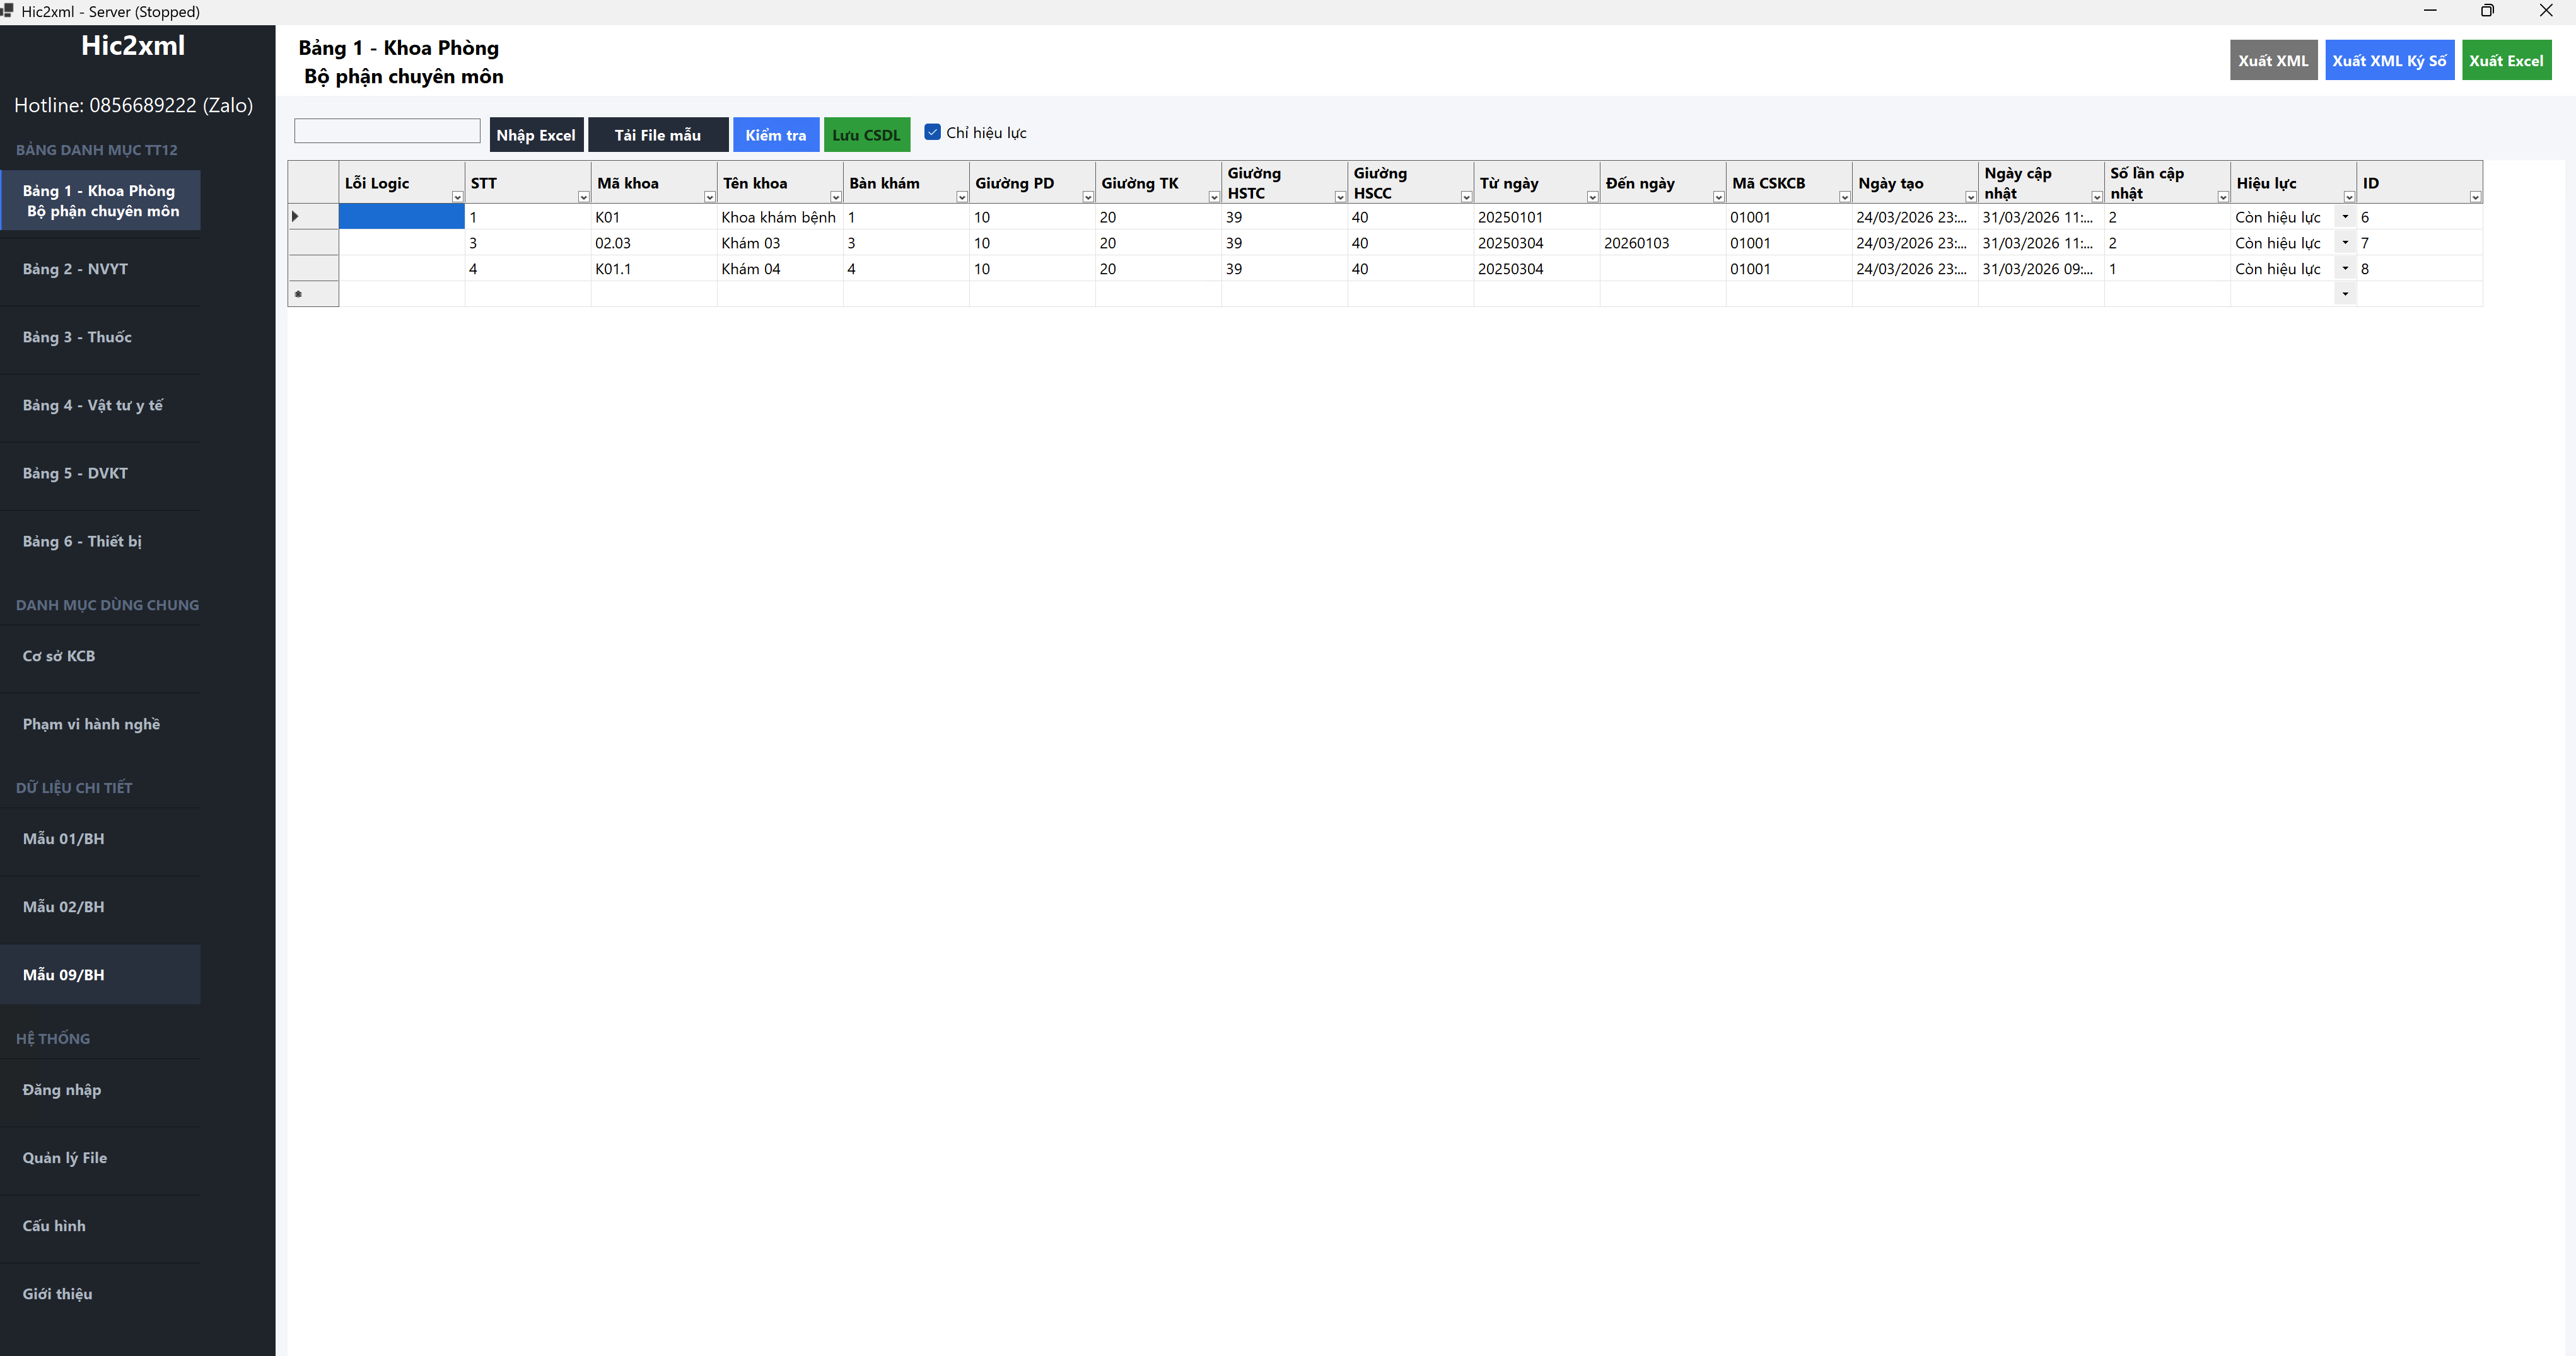Viewport: 2576px width, 1356px height.
Task: Open filter dropdown on Giường HSTC column
Action: point(1339,197)
